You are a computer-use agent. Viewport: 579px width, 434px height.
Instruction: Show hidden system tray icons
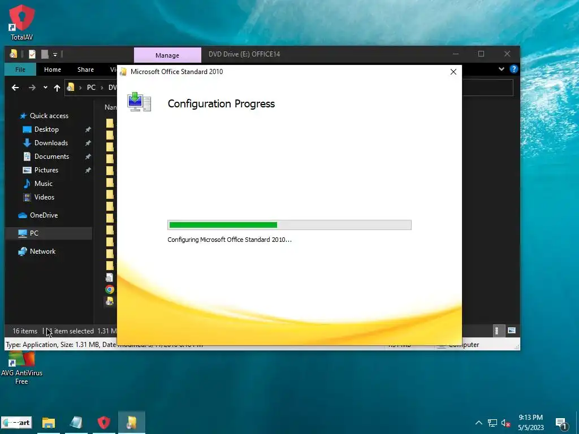tap(478, 423)
